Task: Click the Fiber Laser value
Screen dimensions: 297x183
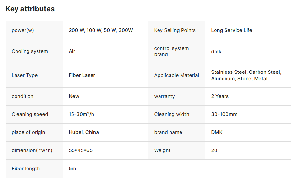Action: click(82, 75)
